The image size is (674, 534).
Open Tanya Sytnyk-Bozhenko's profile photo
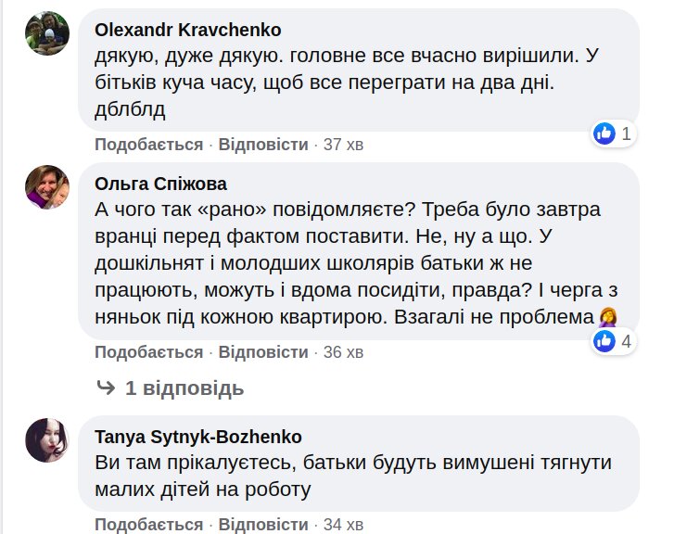[x=46, y=440]
